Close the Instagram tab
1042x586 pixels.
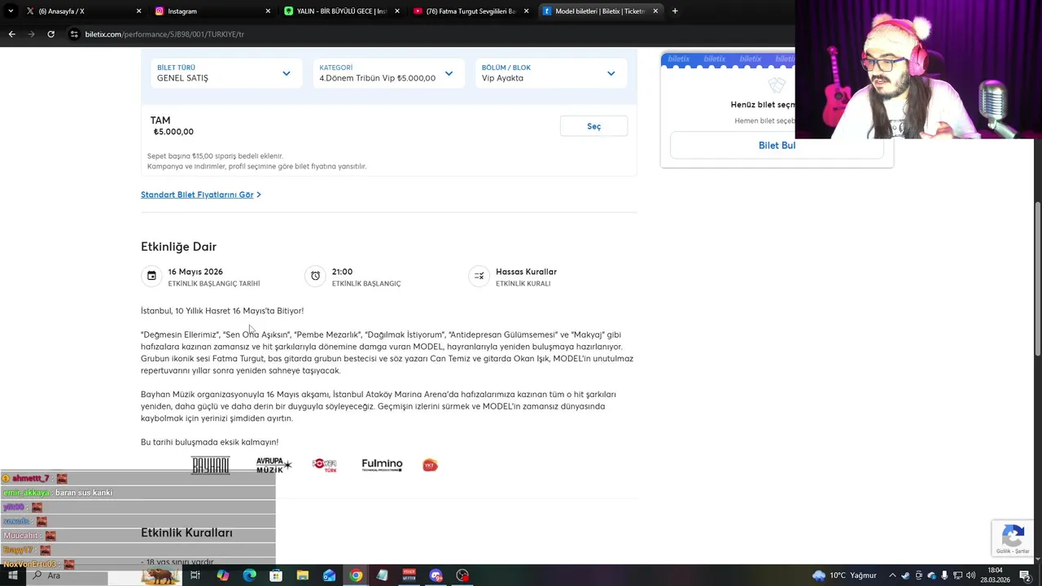(268, 11)
